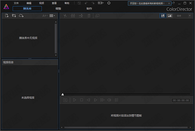Open the aspect ratio dropdown

pyautogui.click(x=101, y=3)
